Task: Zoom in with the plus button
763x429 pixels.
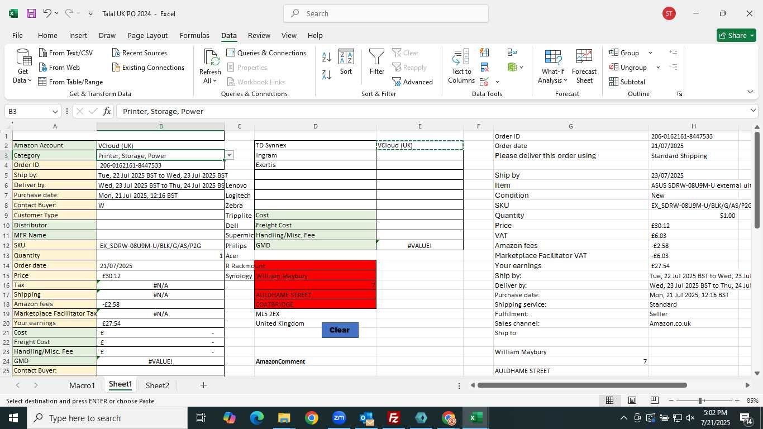Action: tap(737, 401)
